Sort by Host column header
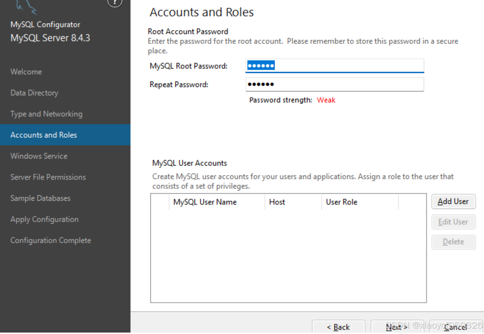Screen dimensions: 484x334 [x=293, y=202]
